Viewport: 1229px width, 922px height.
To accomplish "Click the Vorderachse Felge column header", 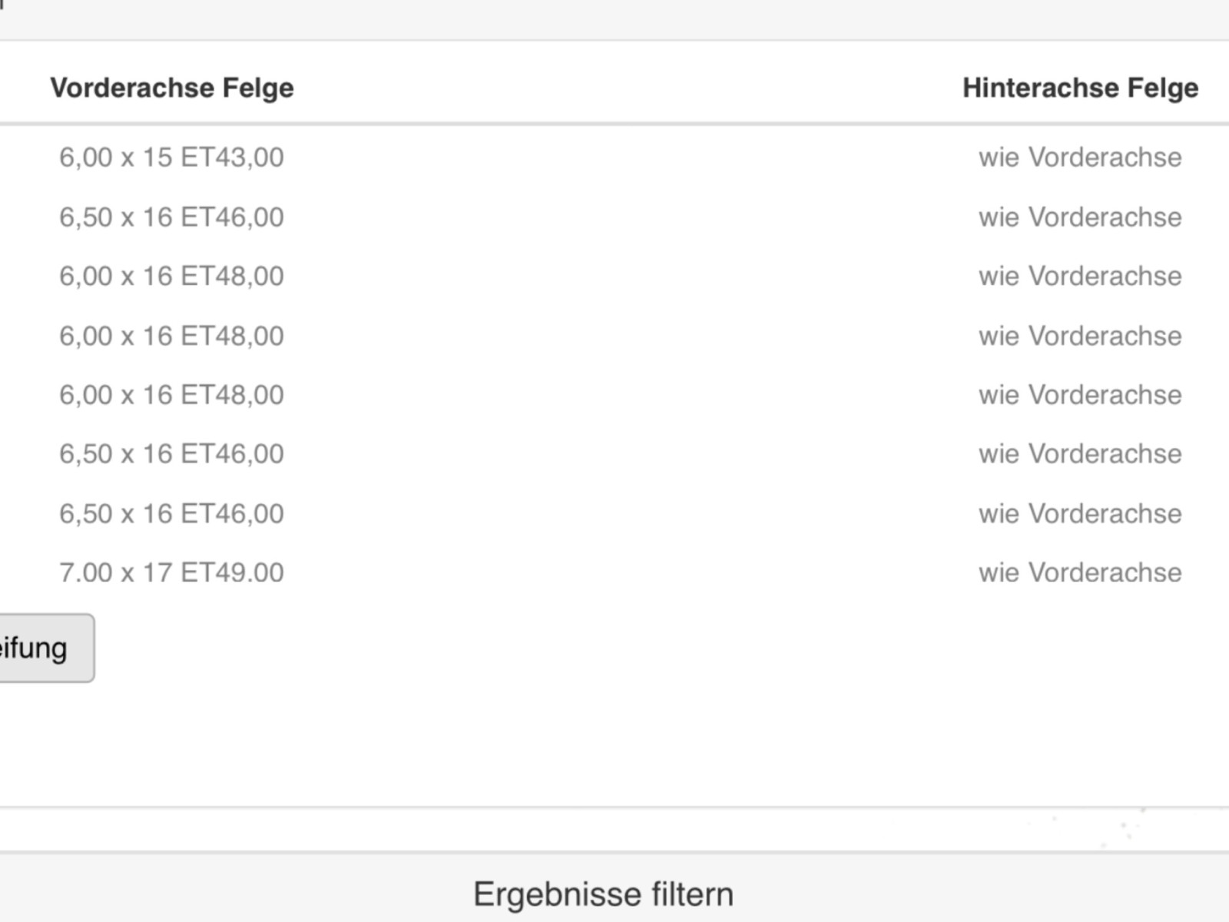I will pyautogui.click(x=172, y=88).
